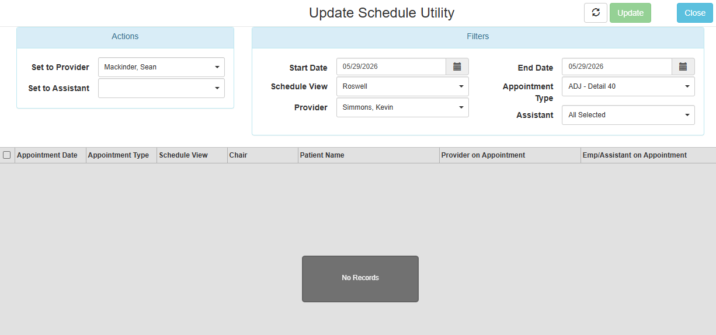Image resolution: width=716 pixels, height=335 pixels.
Task: Open the Provider filter dropdown
Action: tap(402, 107)
